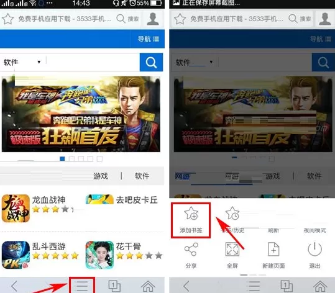The height and width of the screenshot is (293, 335).
Task: Click blue search button on right phone
Action: tap(323, 62)
